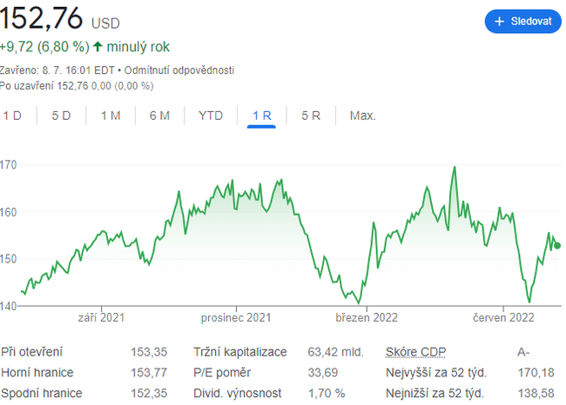Click the green up arrow beside minulý rok
This screenshot has width=566, height=405.
click(x=98, y=46)
